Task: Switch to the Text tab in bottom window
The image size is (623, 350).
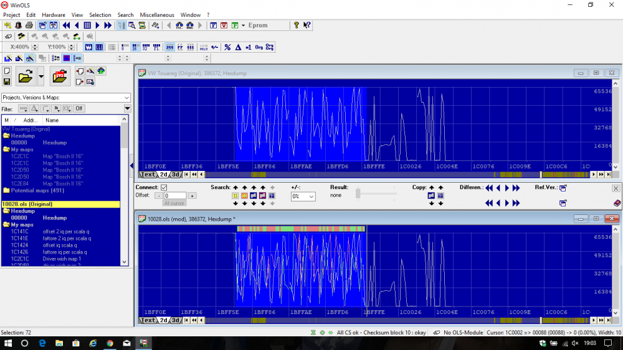Action: (148, 320)
